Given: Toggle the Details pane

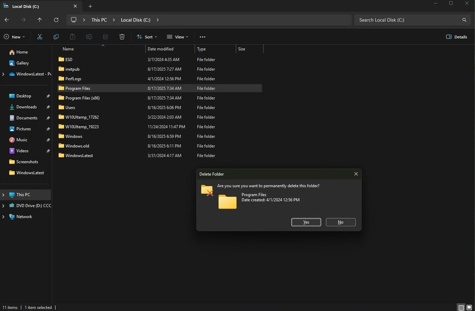Looking at the screenshot, I should click(457, 37).
